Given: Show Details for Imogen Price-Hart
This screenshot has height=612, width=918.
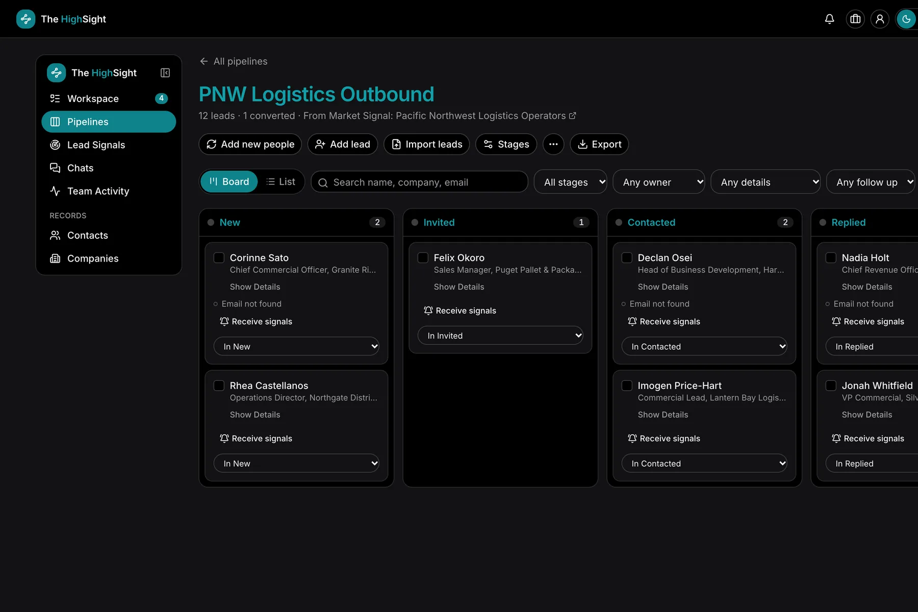Looking at the screenshot, I should [x=663, y=415].
